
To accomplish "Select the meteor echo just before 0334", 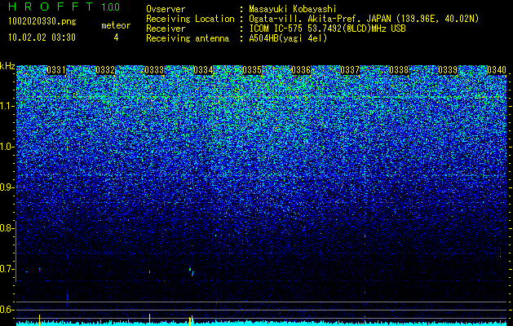I will point(192,271).
